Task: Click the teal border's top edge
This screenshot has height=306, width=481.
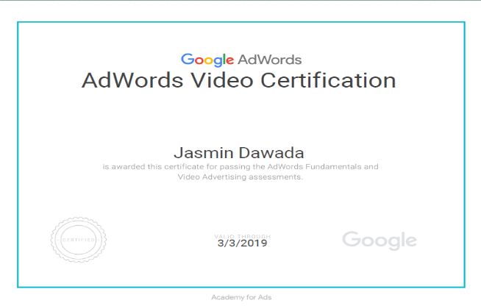Action: coord(240,22)
